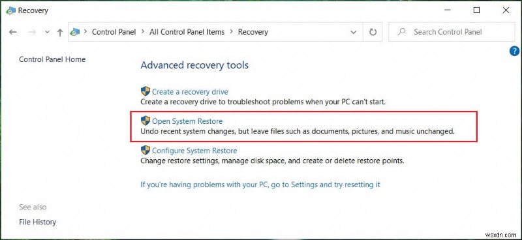
Task: Click the shield icon beside Configure System Restore
Action: (x=146, y=150)
